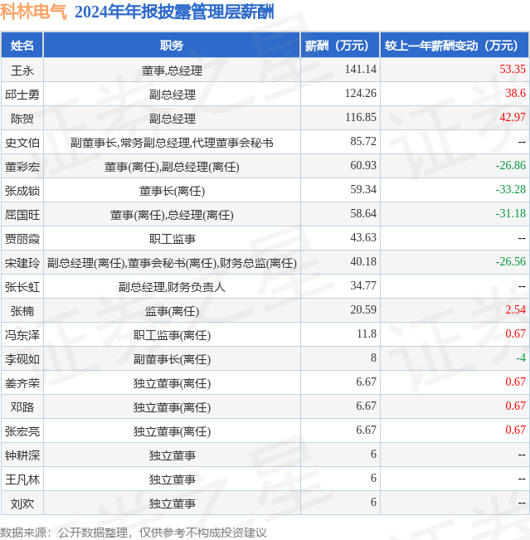Click salary change value -26.56
The height and width of the screenshot is (540, 530).
[x=511, y=262]
